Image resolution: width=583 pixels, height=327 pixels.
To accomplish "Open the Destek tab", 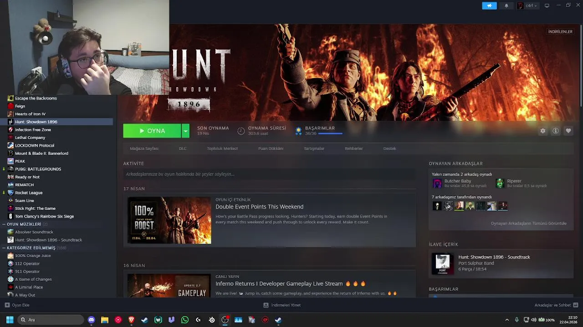I will (389, 149).
